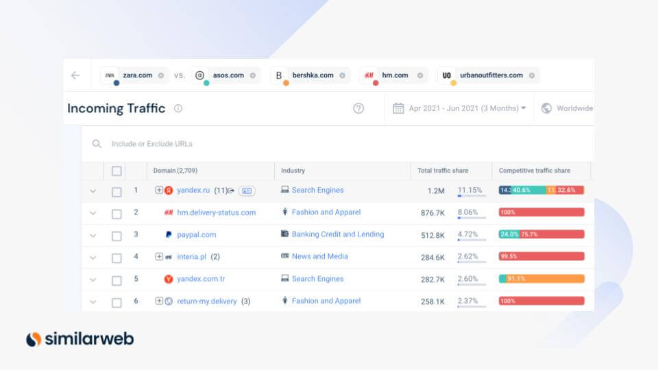Expand the return-my.delivery row chevron

tap(93, 302)
